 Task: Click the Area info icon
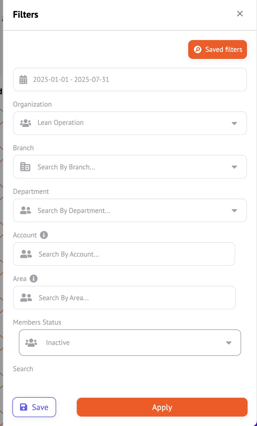point(34,279)
